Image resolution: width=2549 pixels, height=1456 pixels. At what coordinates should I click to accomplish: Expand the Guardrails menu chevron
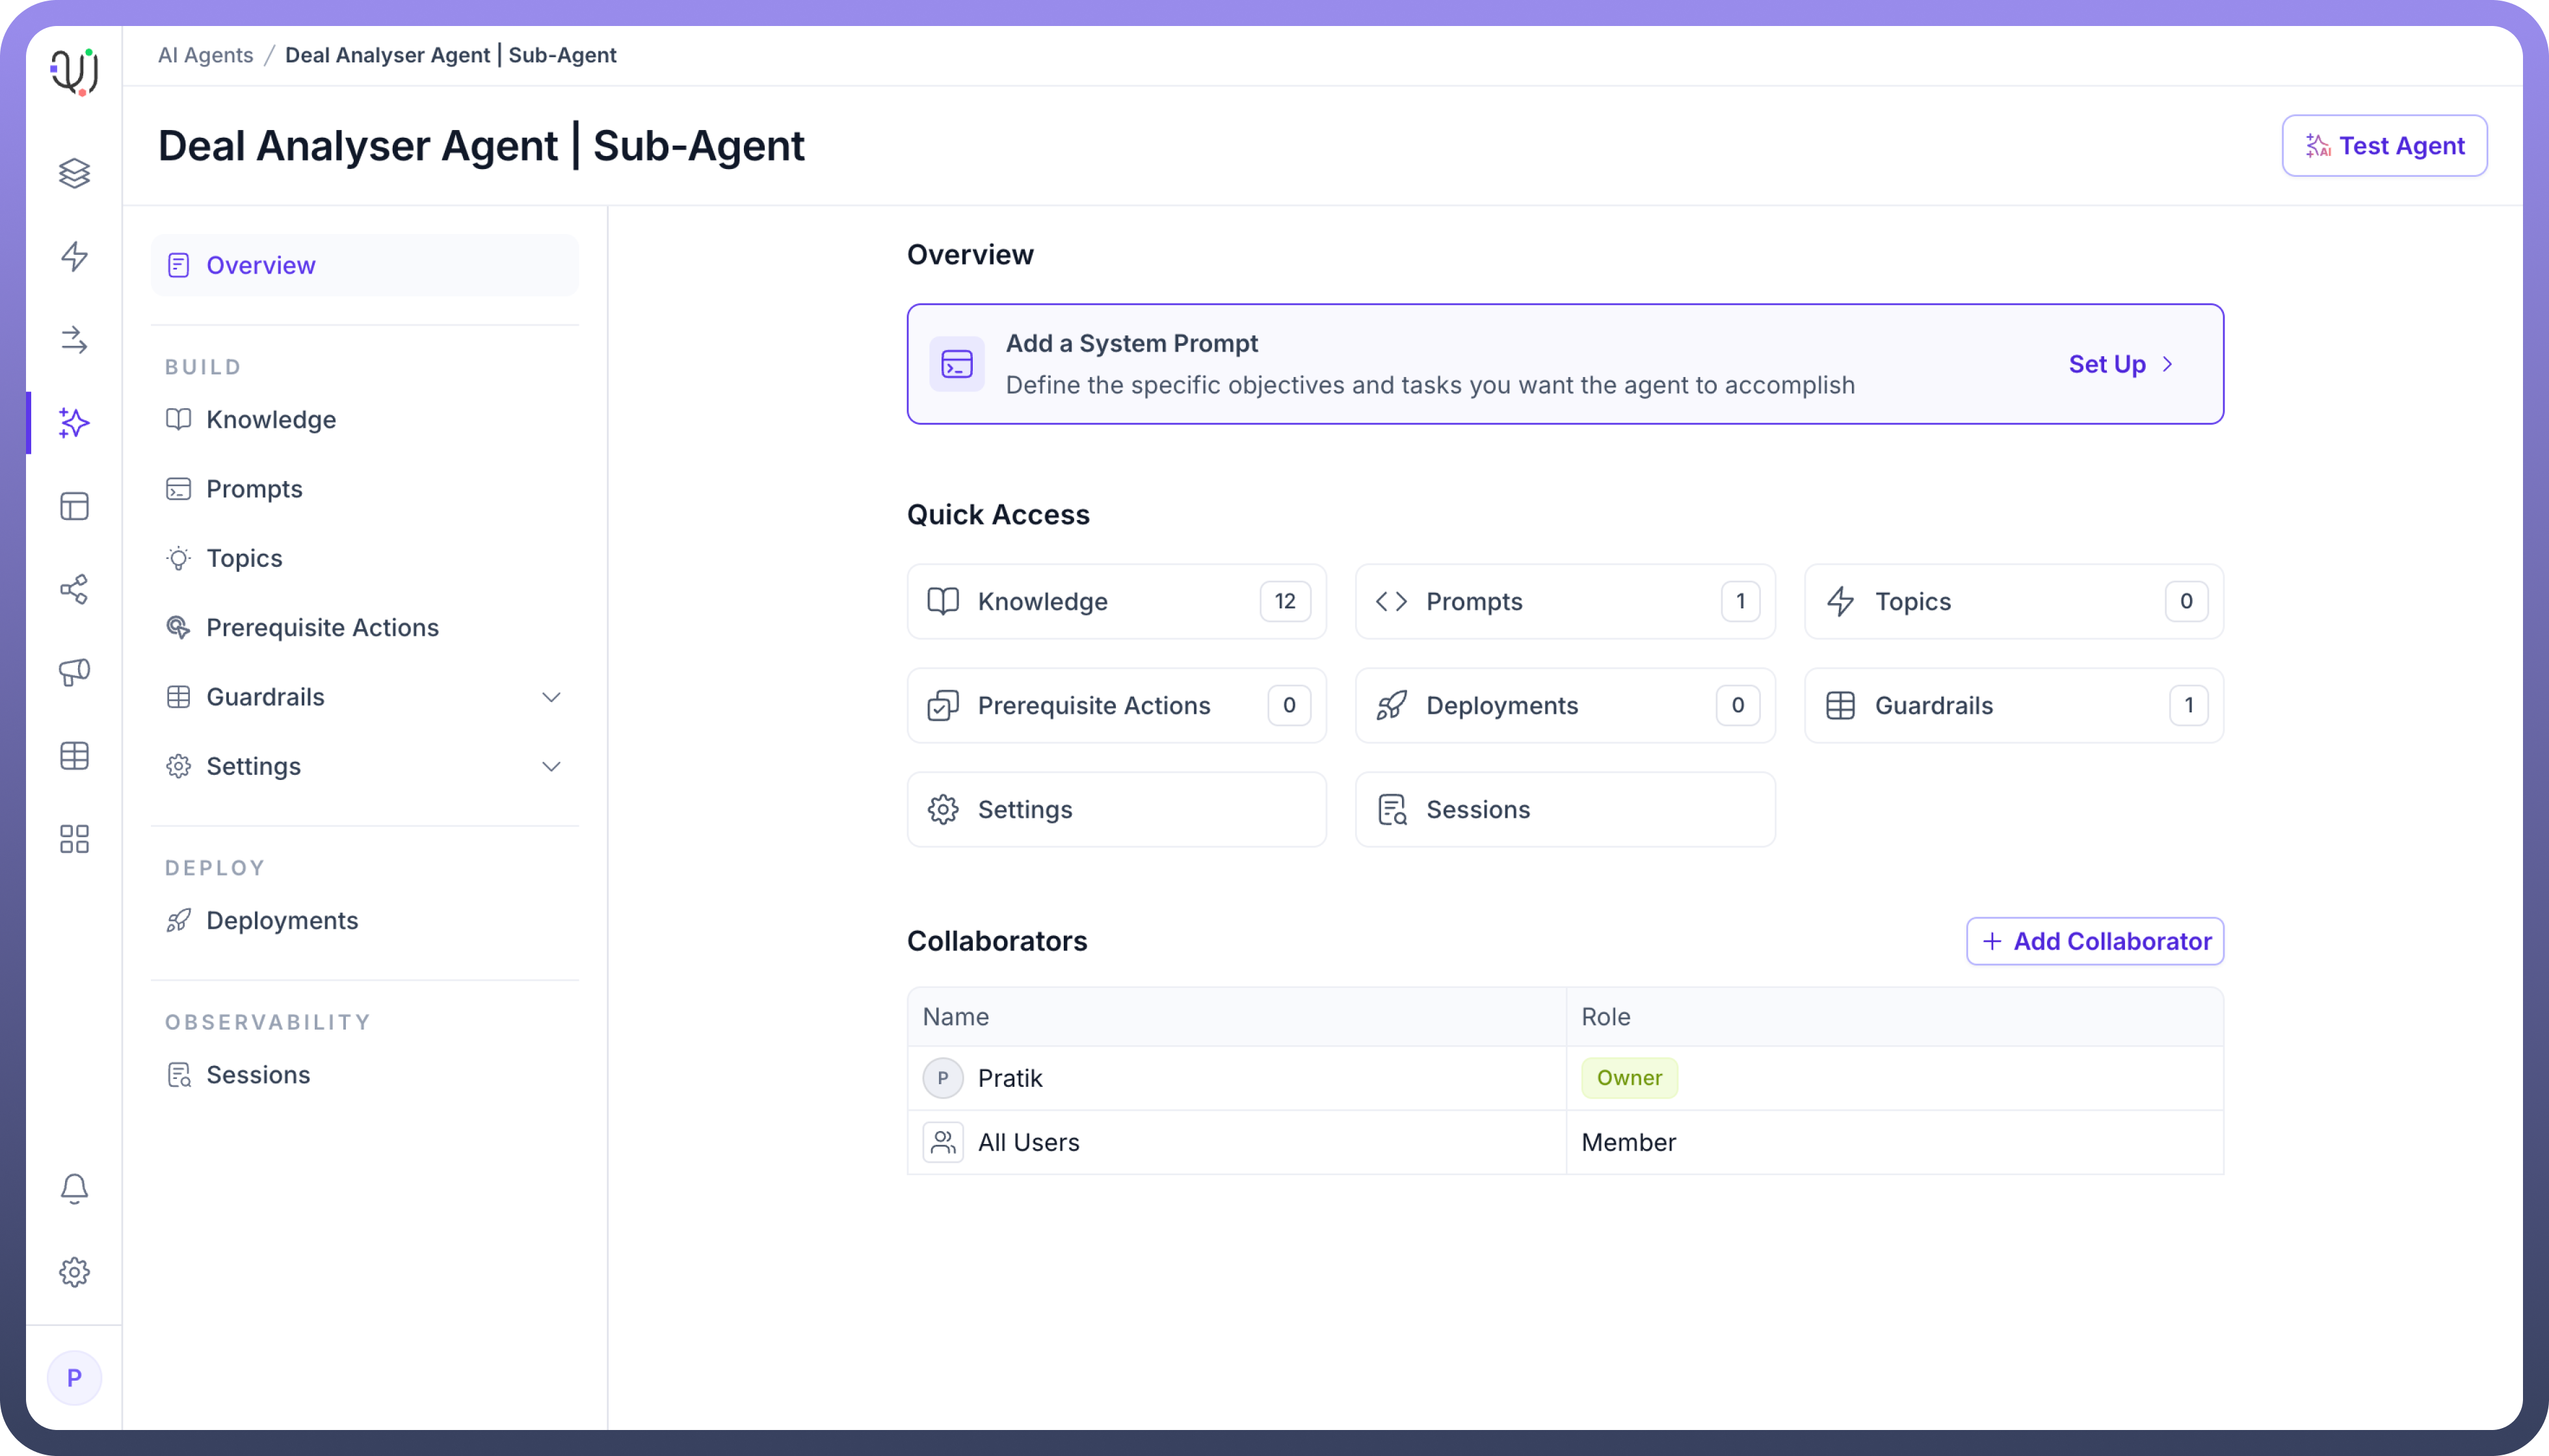click(x=550, y=697)
